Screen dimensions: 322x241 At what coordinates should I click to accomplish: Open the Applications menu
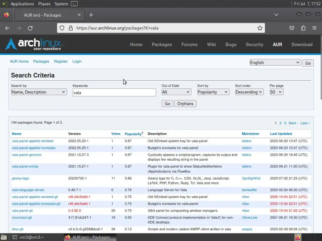(x=22, y=4)
